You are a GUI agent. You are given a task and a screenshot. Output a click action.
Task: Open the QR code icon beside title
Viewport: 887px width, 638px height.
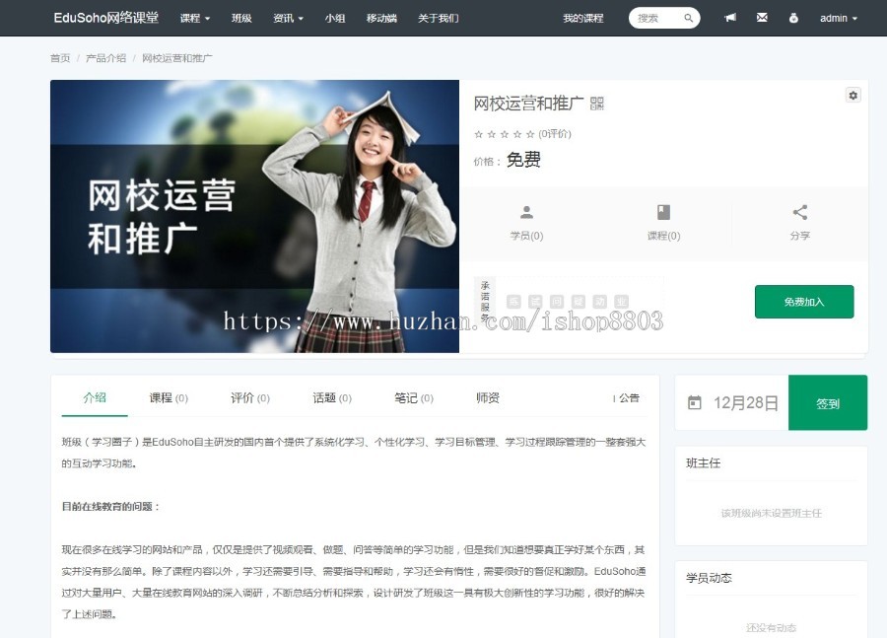(x=597, y=104)
